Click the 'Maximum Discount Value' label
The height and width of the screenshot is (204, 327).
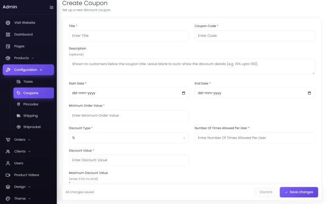[88, 173]
